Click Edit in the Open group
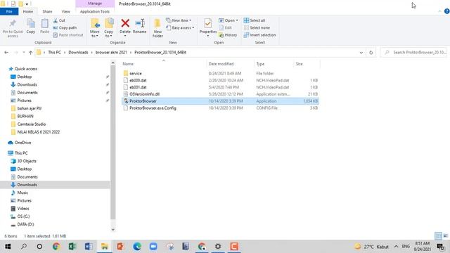The height and width of the screenshot is (253, 450). [x=225, y=28]
